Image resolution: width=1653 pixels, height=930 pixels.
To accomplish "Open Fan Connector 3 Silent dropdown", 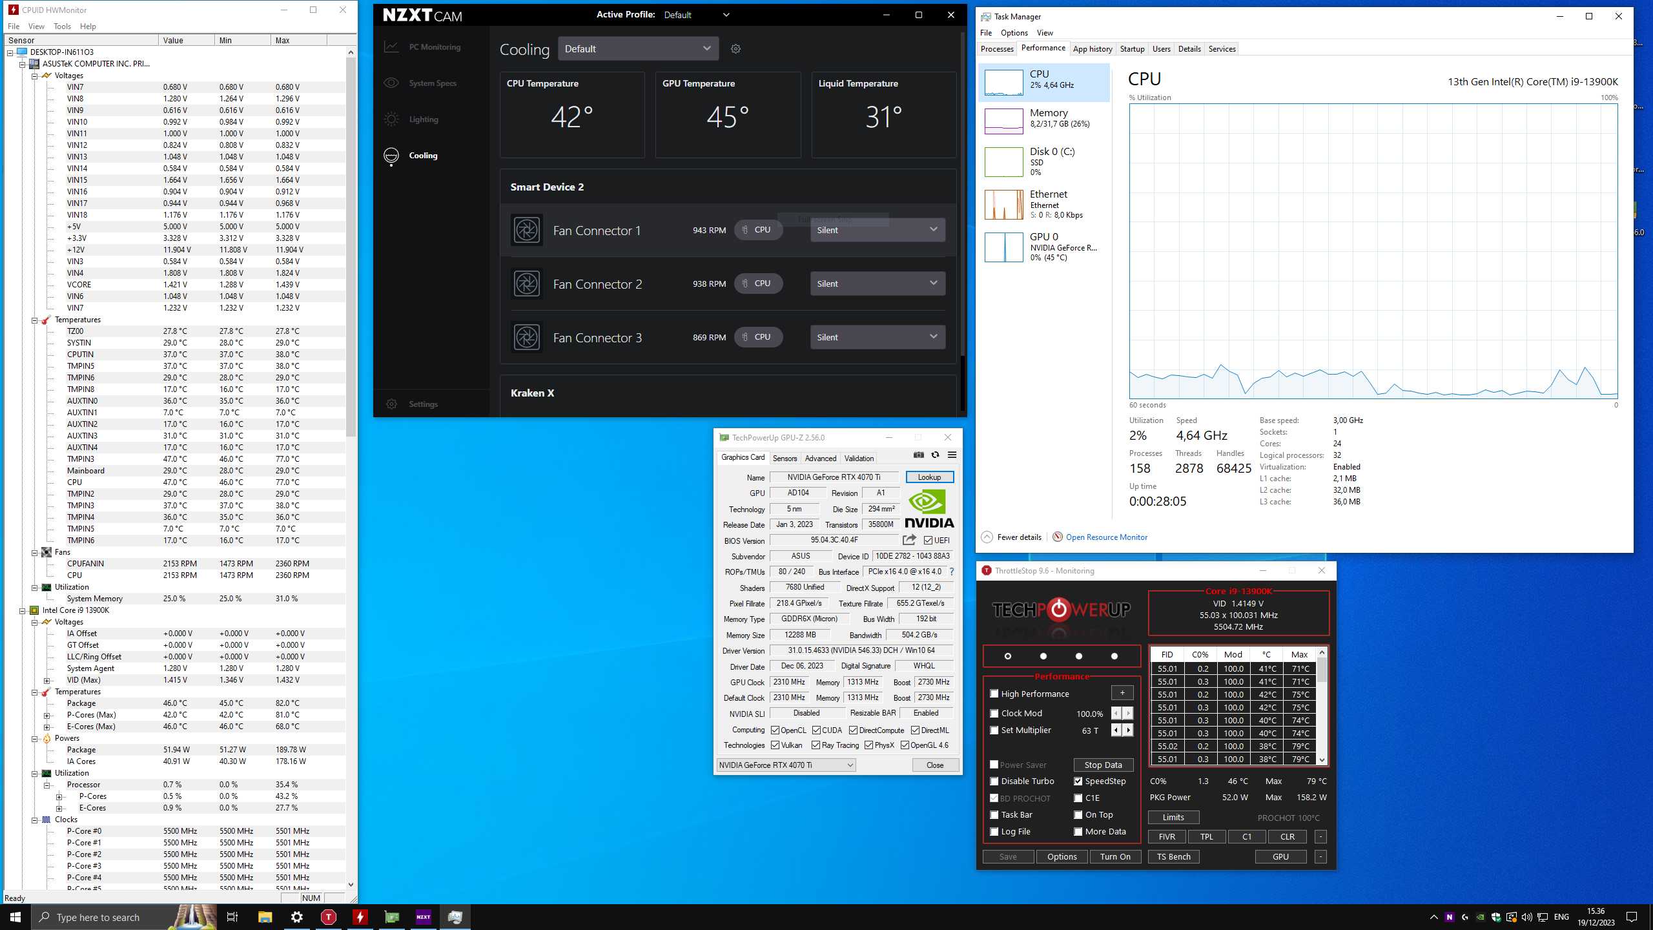I will (x=878, y=338).
